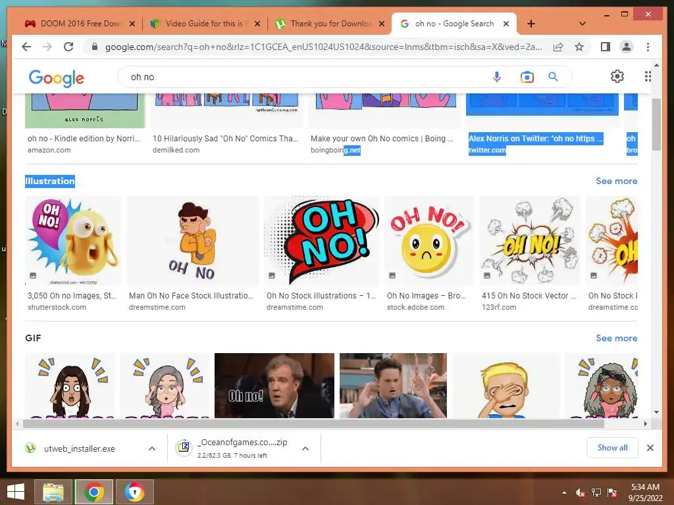The image size is (674, 505).
Task: Close the Video Guide tab
Action: 257,24
